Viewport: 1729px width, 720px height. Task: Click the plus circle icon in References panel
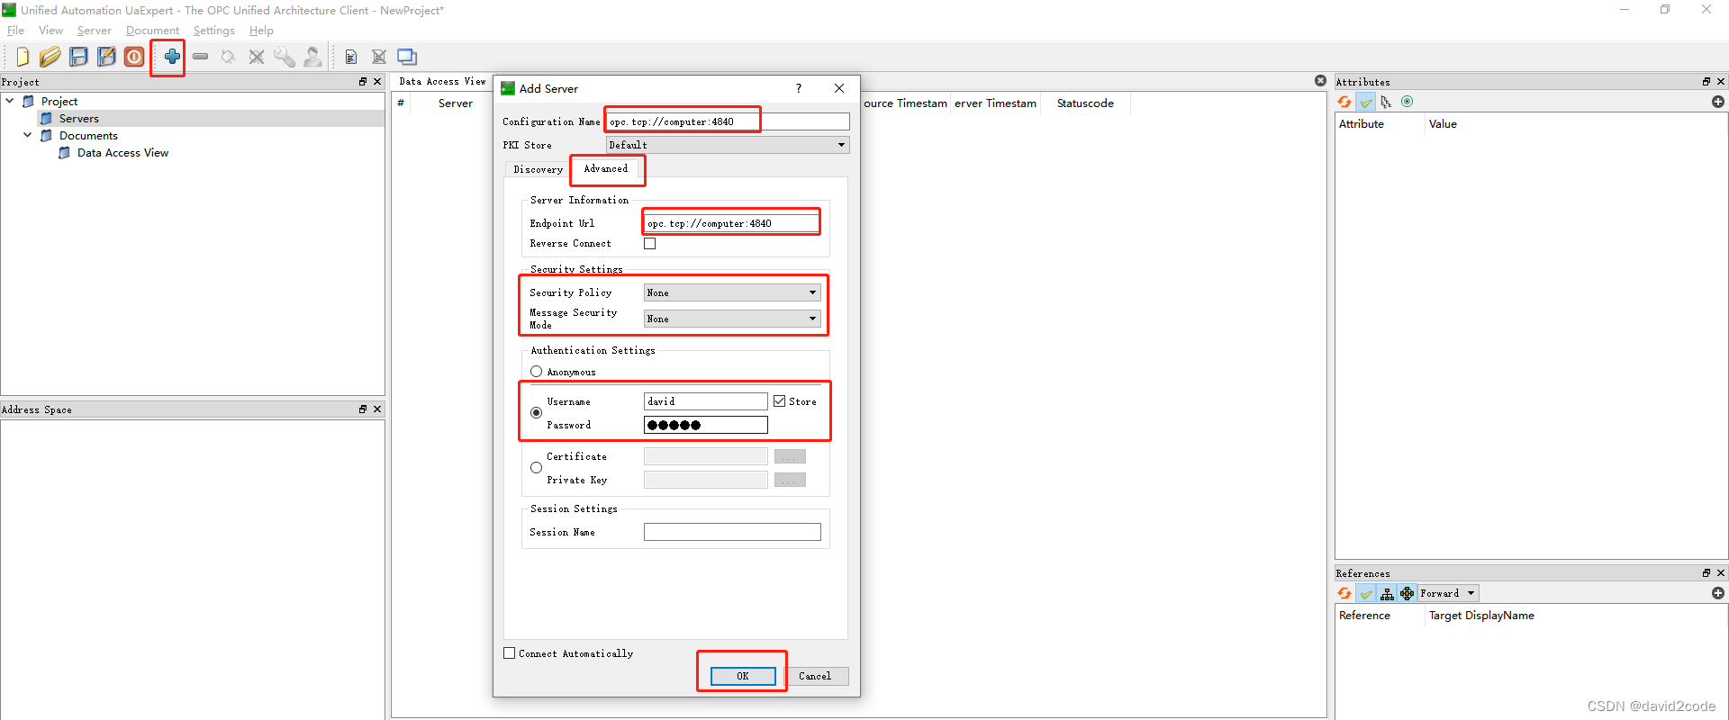click(1718, 593)
